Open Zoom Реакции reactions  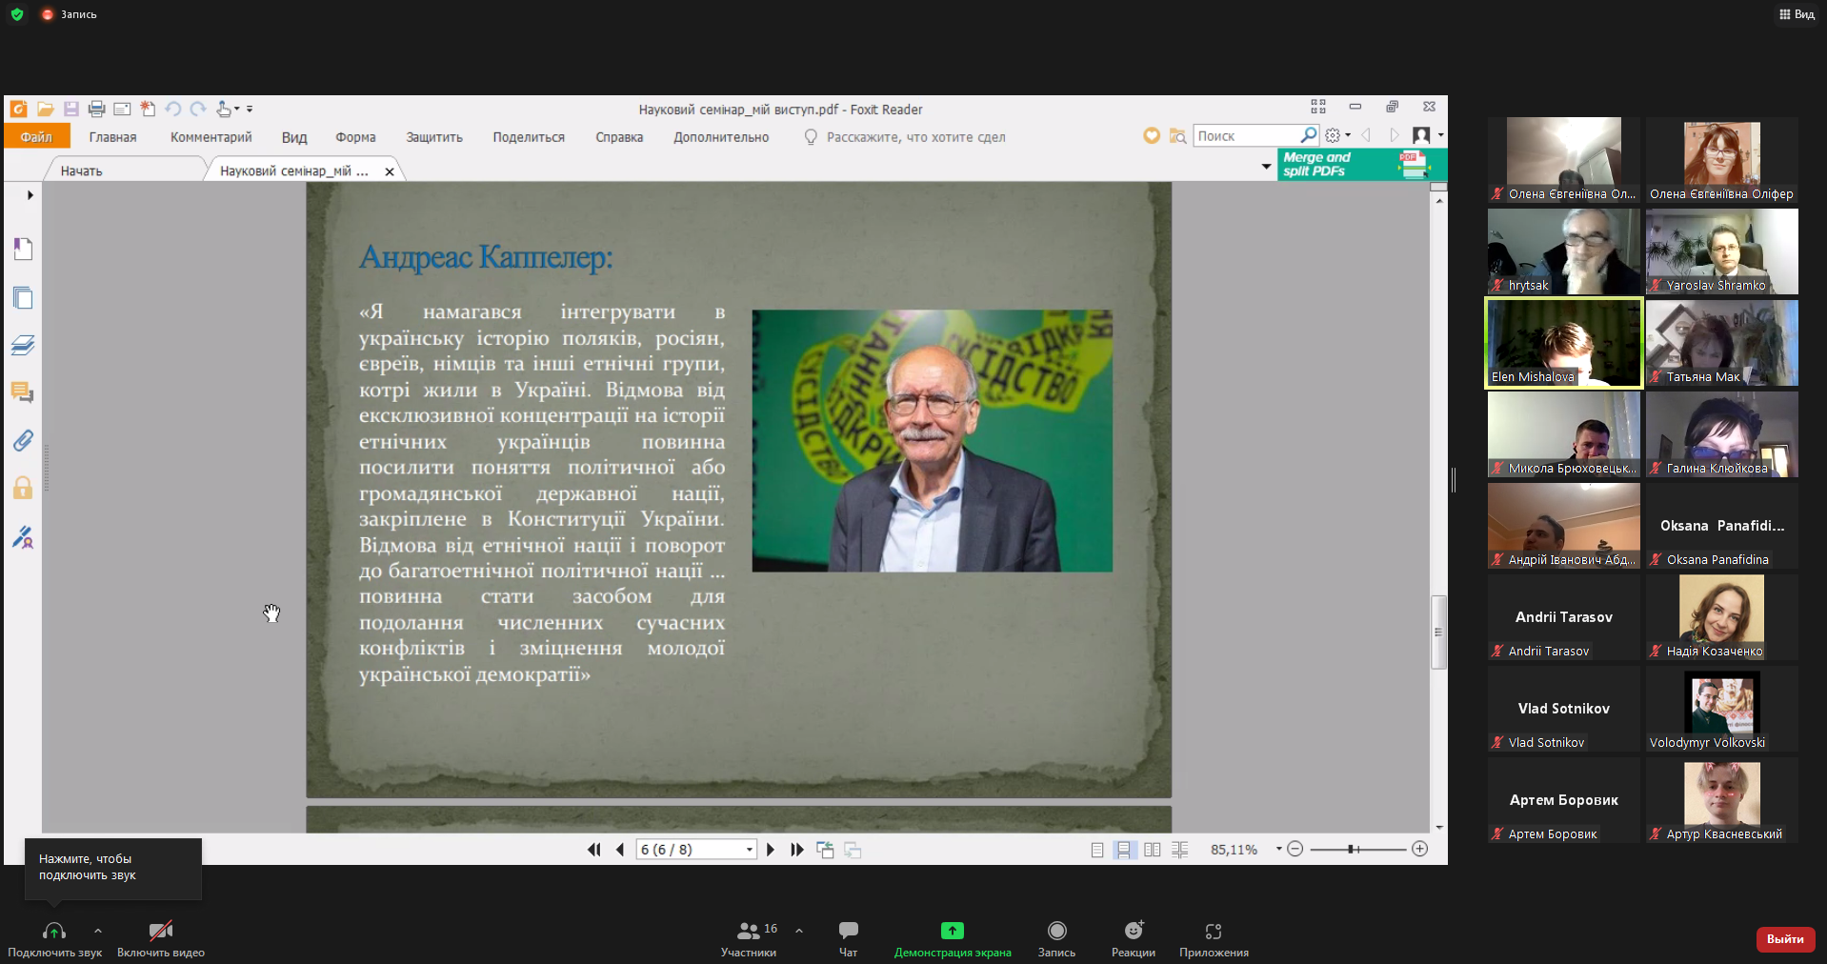(x=1134, y=938)
